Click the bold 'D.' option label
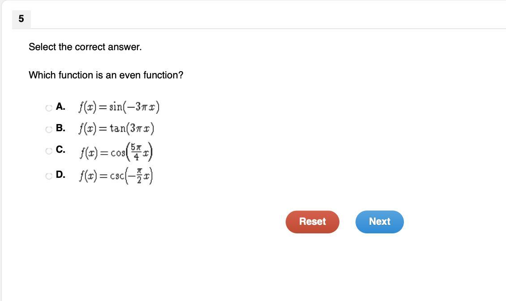The image size is (506, 301). tap(60, 174)
